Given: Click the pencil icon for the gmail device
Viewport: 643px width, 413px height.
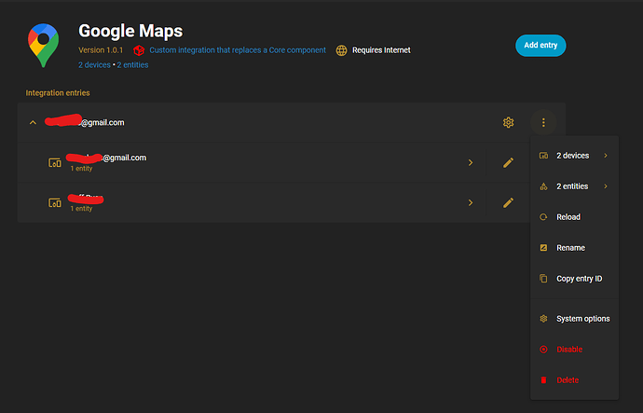Looking at the screenshot, I should click(508, 162).
